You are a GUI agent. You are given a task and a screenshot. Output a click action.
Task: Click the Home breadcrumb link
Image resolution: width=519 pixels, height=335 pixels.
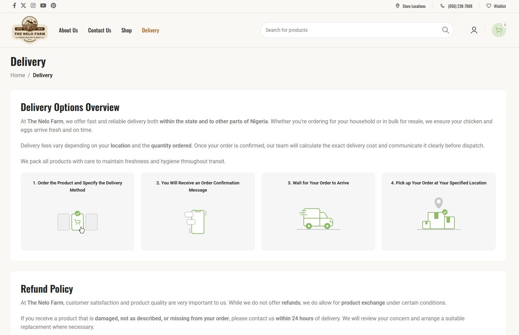point(18,75)
